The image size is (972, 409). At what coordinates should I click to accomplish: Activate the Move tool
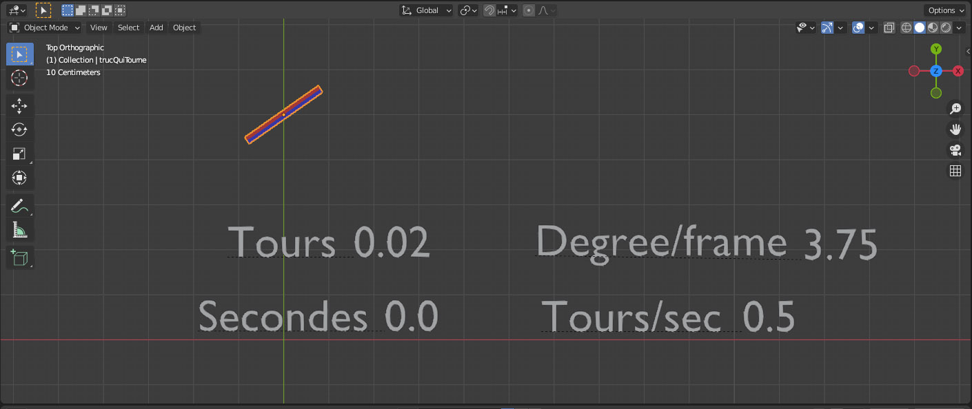coord(19,105)
